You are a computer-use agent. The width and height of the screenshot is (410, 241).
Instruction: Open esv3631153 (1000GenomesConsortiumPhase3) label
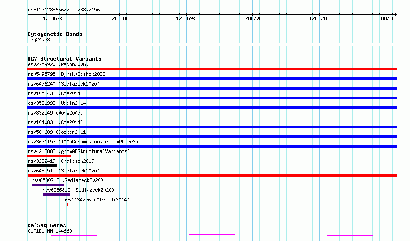[x=83, y=142]
